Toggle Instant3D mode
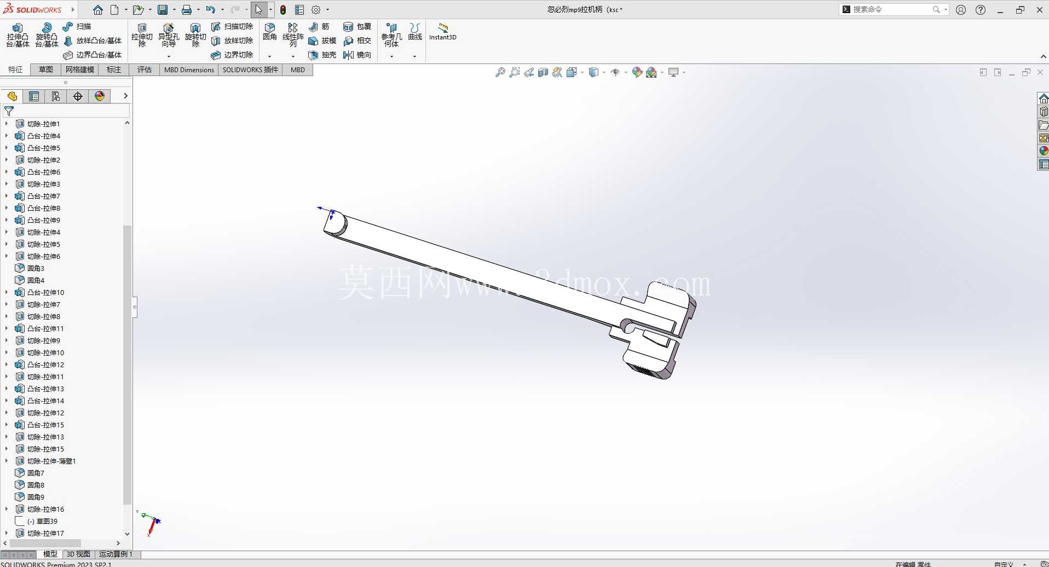 click(442, 32)
